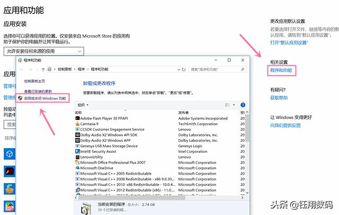Sort by the 发布者 column header

pos(183,113)
